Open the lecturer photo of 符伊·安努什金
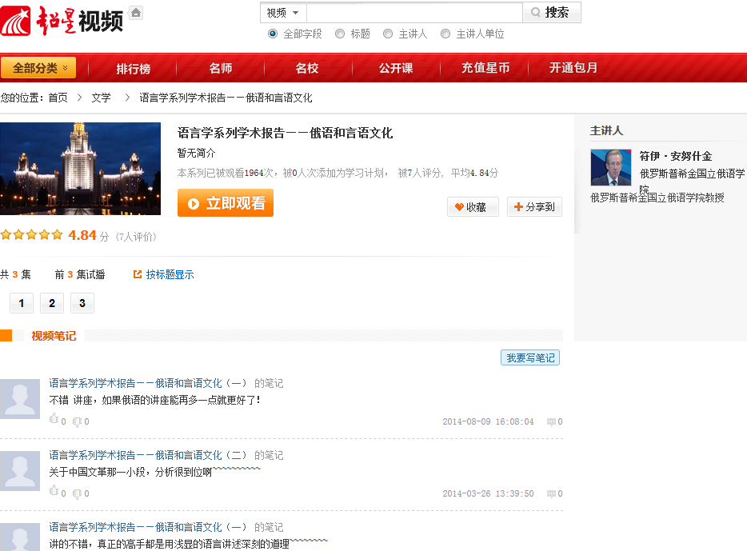This screenshot has width=747, height=551. [611, 167]
